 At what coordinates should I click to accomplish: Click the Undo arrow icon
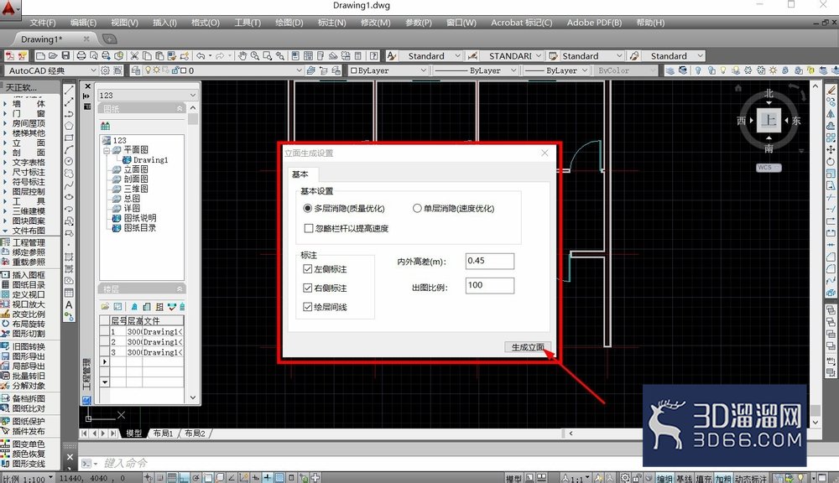(201, 55)
